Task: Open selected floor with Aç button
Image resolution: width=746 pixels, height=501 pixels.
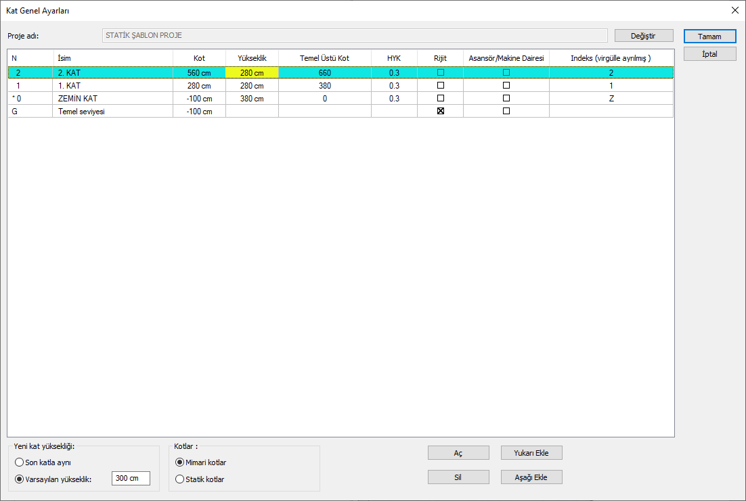Action: pos(458,453)
